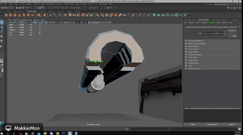The width and height of the screenshot is (243, 135).
Task: Expand the Smooth Mesh section
Action: point(193,52)
